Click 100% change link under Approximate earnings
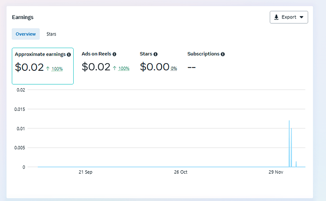This screenshot has width=326, height=201. click(57, 69)
